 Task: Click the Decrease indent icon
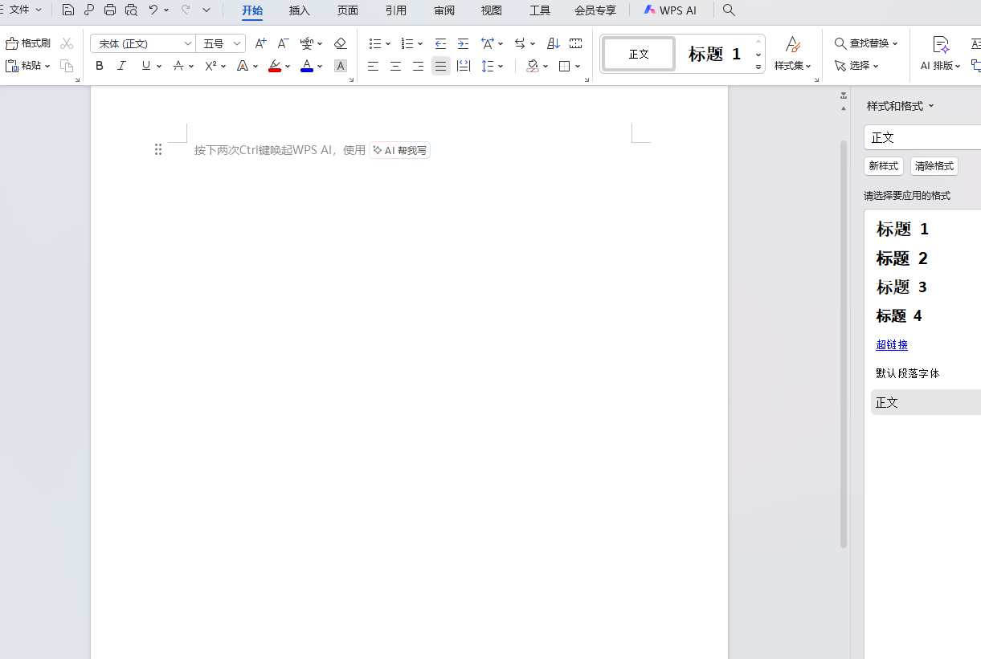point(440,43)
